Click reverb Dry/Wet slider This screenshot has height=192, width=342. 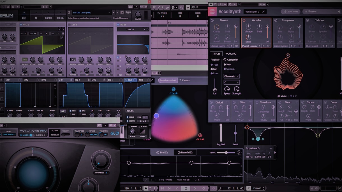point(221,132)
